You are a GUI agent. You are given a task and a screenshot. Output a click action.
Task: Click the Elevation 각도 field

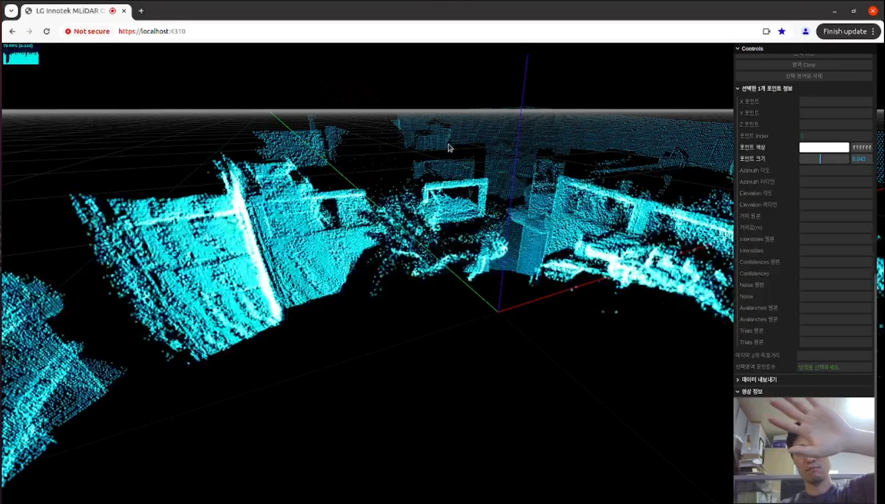(836, 193)
